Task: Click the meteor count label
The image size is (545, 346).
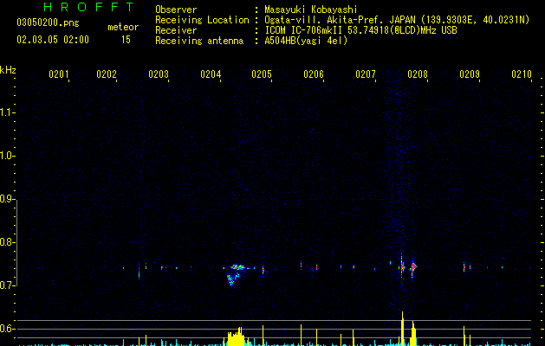Action: pos(123,27)
